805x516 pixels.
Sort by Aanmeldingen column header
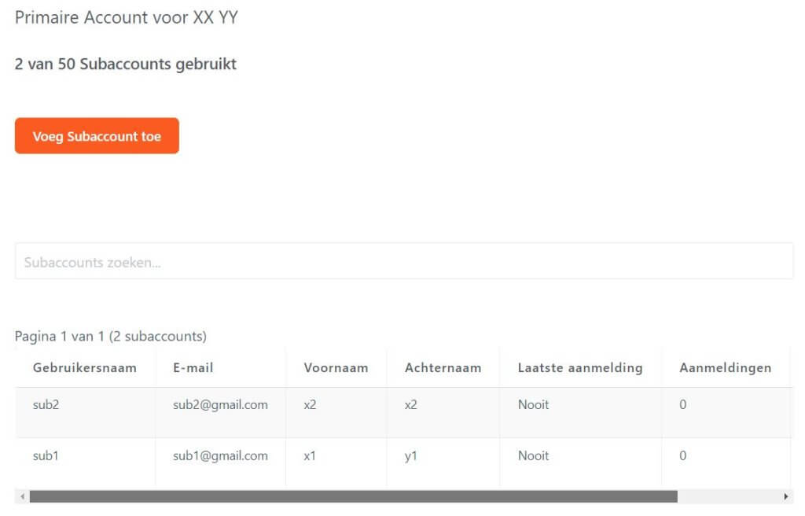tap(726, 368)
